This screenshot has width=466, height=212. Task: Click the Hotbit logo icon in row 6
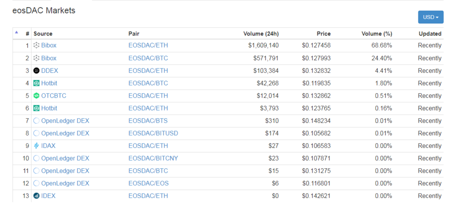36,109
